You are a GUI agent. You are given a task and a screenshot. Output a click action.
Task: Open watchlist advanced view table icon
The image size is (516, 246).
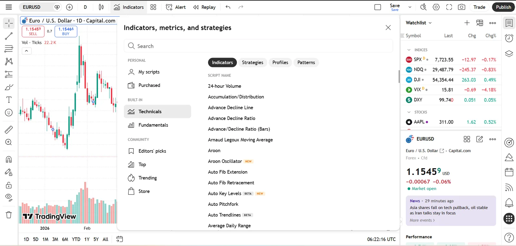tap(480, 23)
